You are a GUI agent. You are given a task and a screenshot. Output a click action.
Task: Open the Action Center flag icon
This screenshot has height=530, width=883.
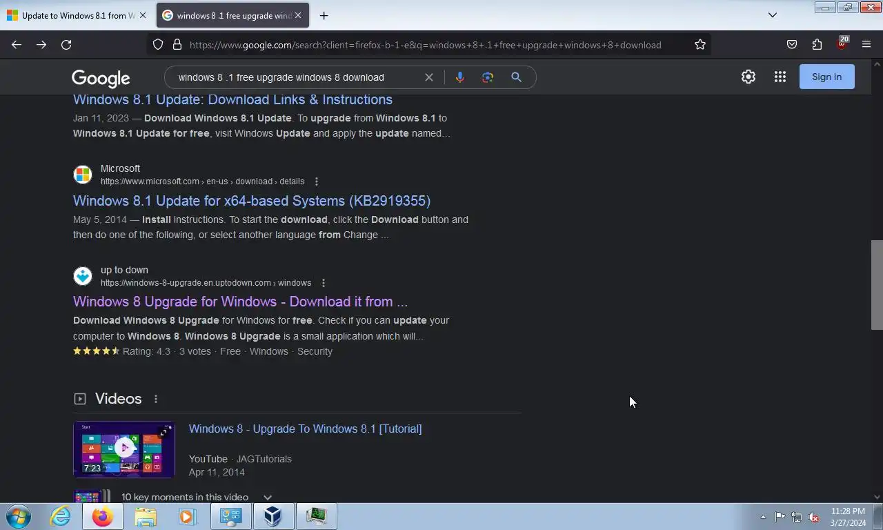point(780,517)
